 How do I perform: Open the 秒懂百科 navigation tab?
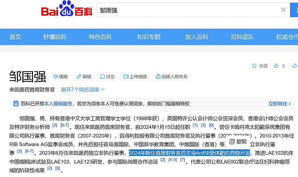pos(55,37)
